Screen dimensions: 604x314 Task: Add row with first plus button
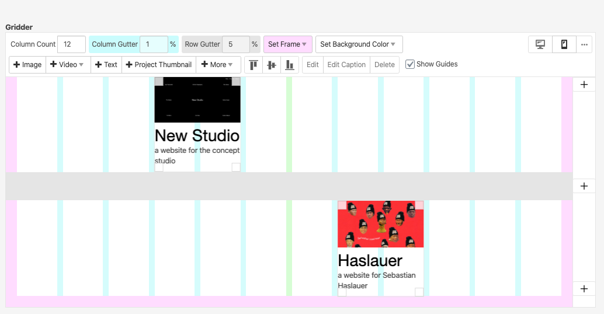[584, 85]
